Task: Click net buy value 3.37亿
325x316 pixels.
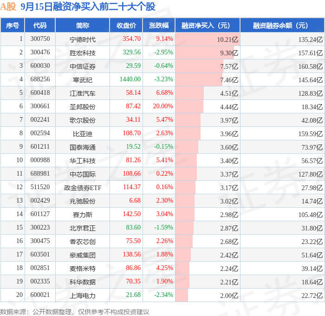Action: pos(229,174)
